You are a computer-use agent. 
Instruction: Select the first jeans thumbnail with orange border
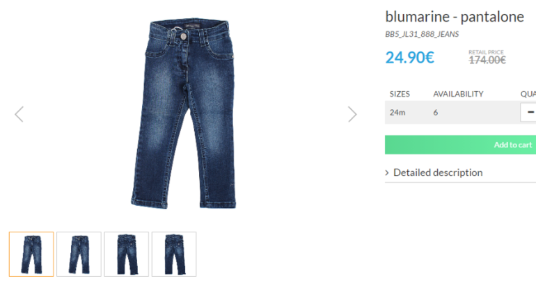31,254
